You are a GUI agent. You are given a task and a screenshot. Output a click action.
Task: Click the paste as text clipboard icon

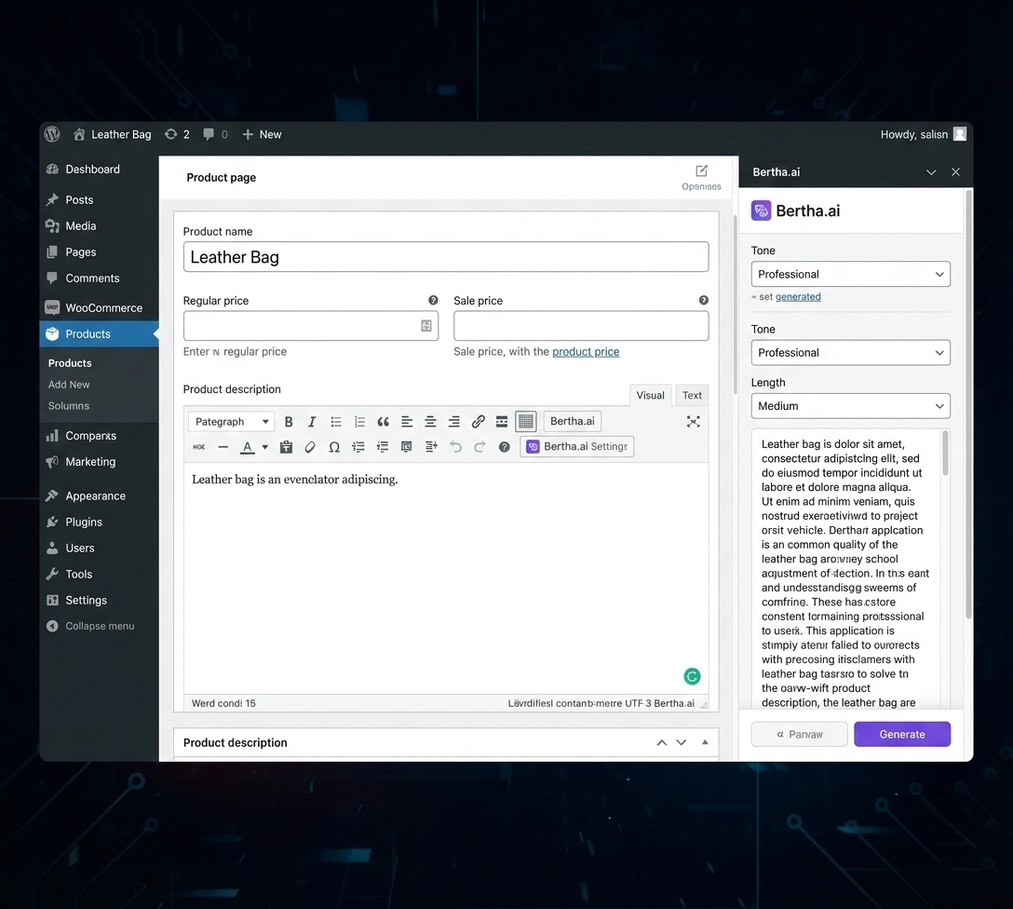point(286,447)
